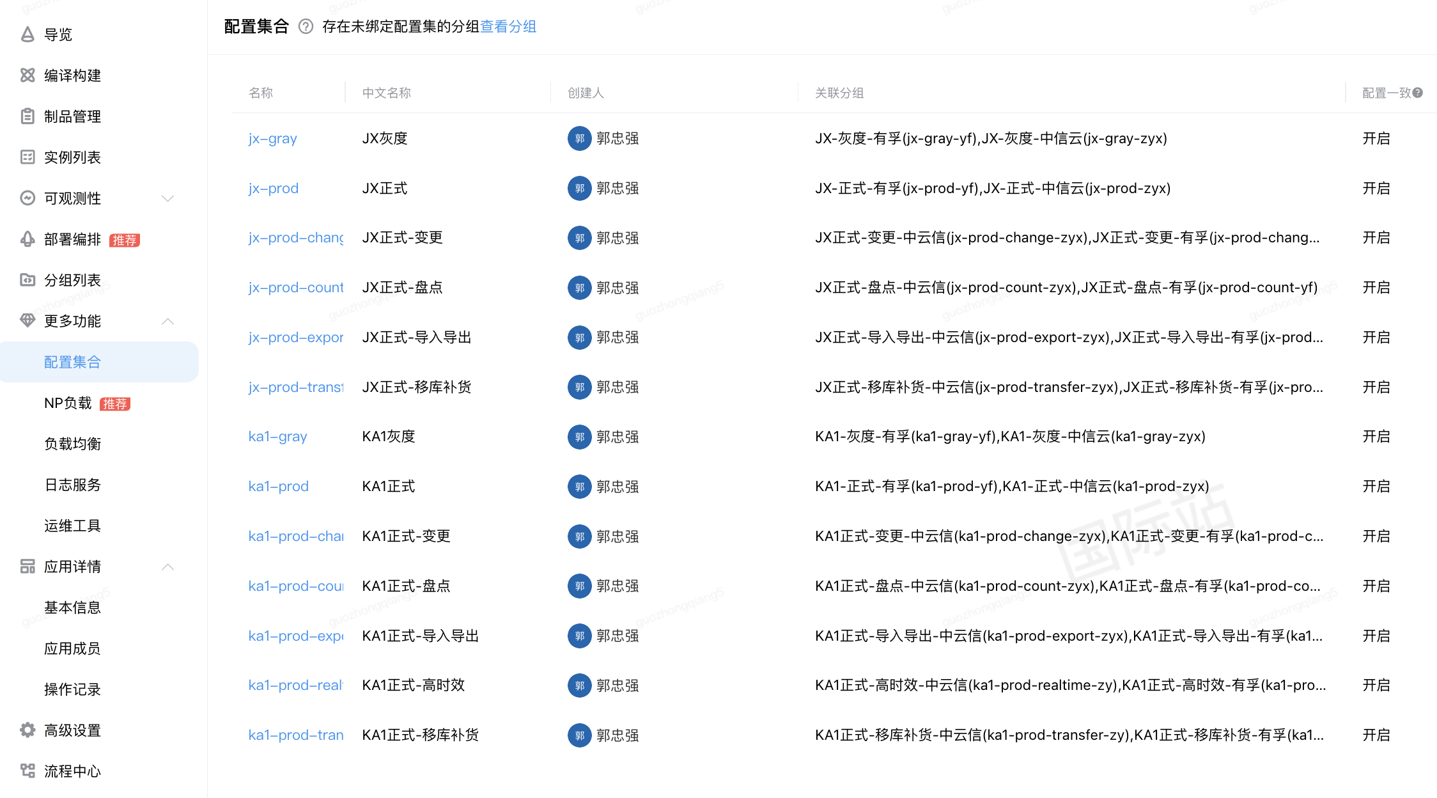Image resolution: width=1437 pixels, height=798 pixels.
Task: Select the 操作记录 menu item
Action: pyautogui.click(x=72, y=689)
